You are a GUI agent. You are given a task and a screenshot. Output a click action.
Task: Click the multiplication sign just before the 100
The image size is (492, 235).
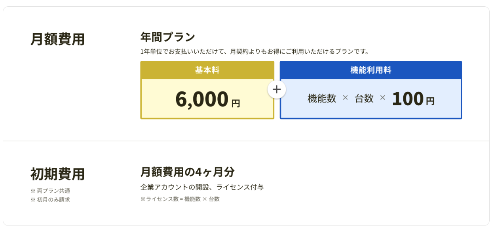382,98
